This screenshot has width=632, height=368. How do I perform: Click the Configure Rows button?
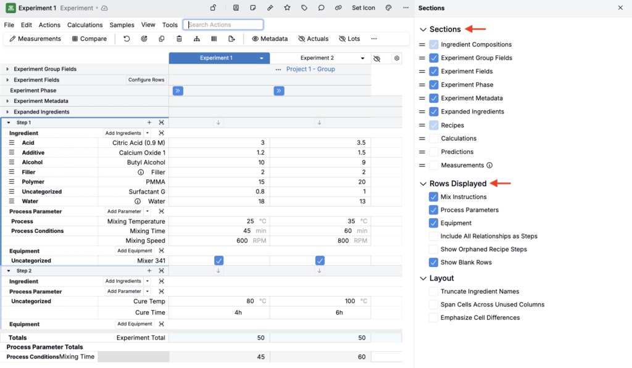[x=146, y=80]
